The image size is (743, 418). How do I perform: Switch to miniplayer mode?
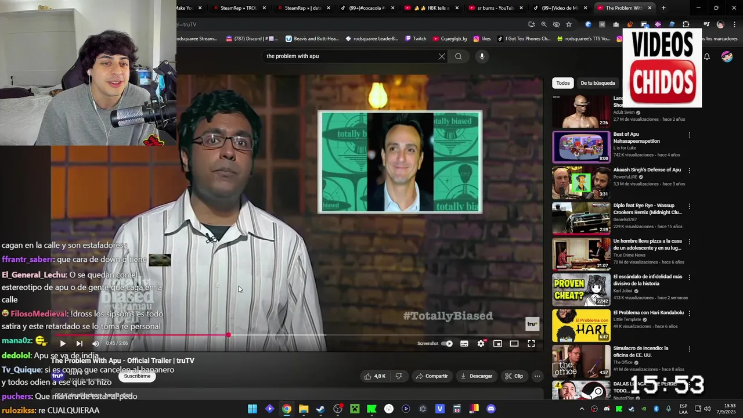(x=497, y=344)
